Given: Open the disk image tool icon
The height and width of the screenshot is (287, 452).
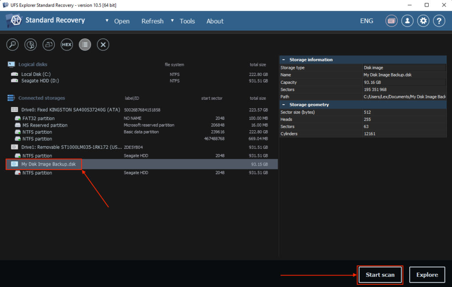Looking at the screenshot, I should coord(49,45).
